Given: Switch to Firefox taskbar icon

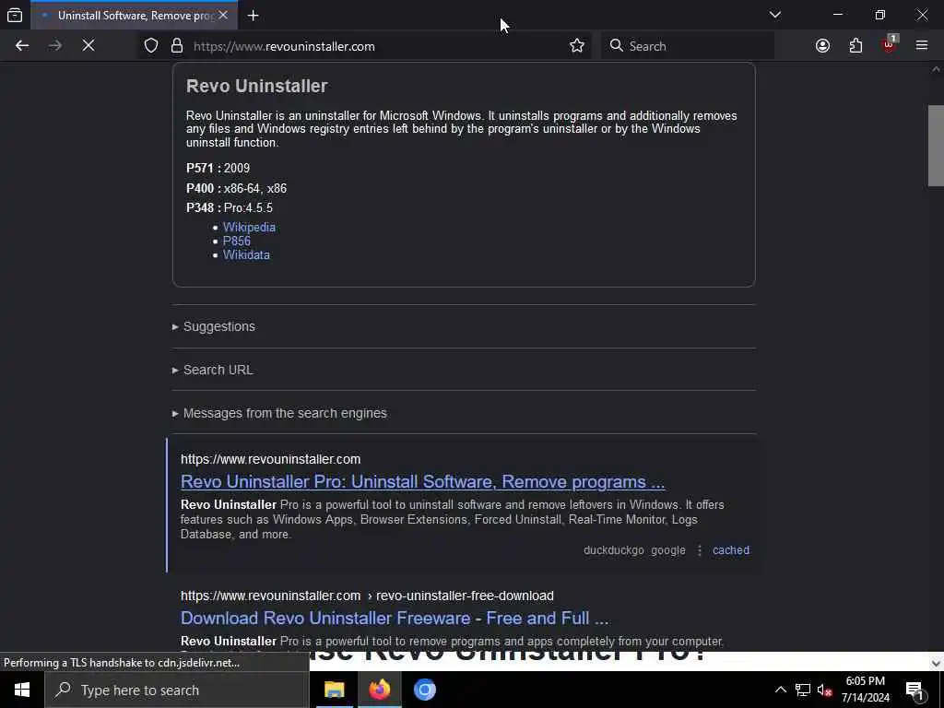Looking at the screenshot, I should (x=379, y=690).
